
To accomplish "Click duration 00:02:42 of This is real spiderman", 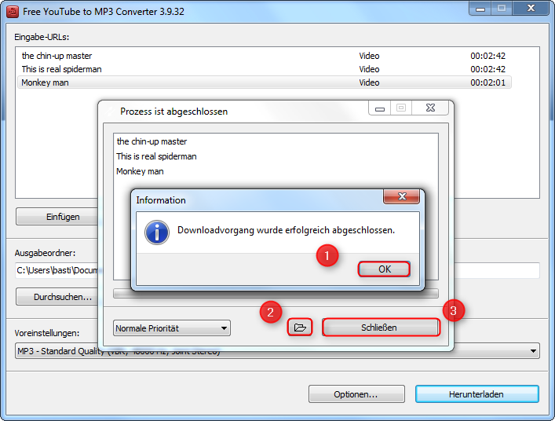I will [x=487, y=69].
